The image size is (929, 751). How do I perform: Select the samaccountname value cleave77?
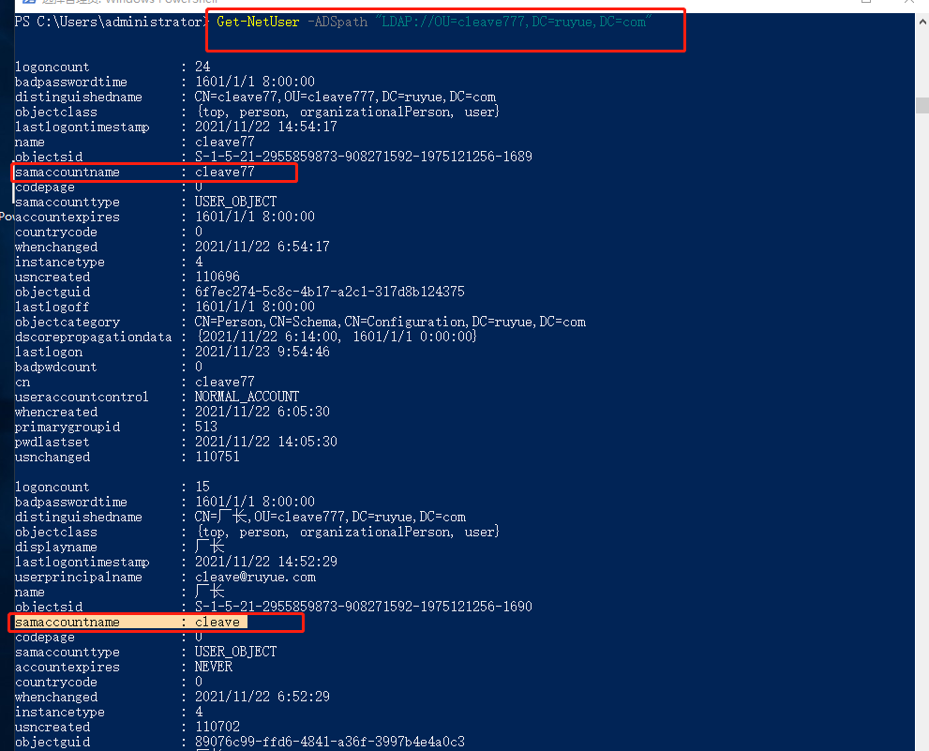[x=224, y=173]
